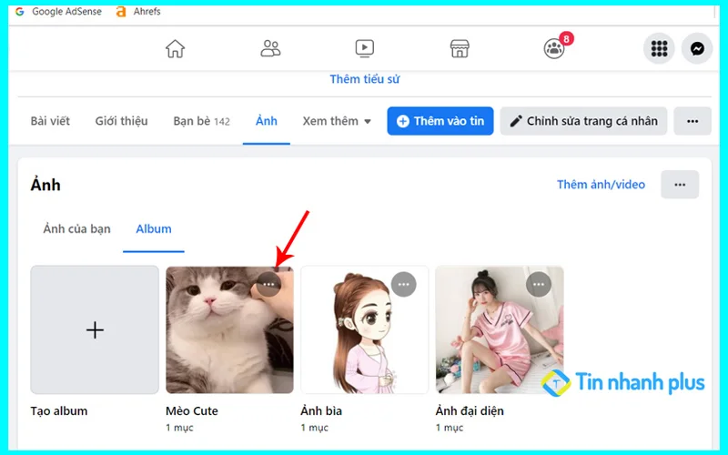
Task: Click the Thêm tiểu sử link
Action: tap(365, 79)
